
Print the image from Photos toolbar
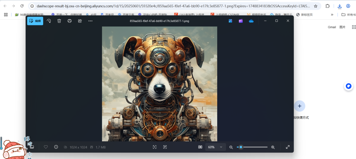pyautogui.click(x=70, y=21)
